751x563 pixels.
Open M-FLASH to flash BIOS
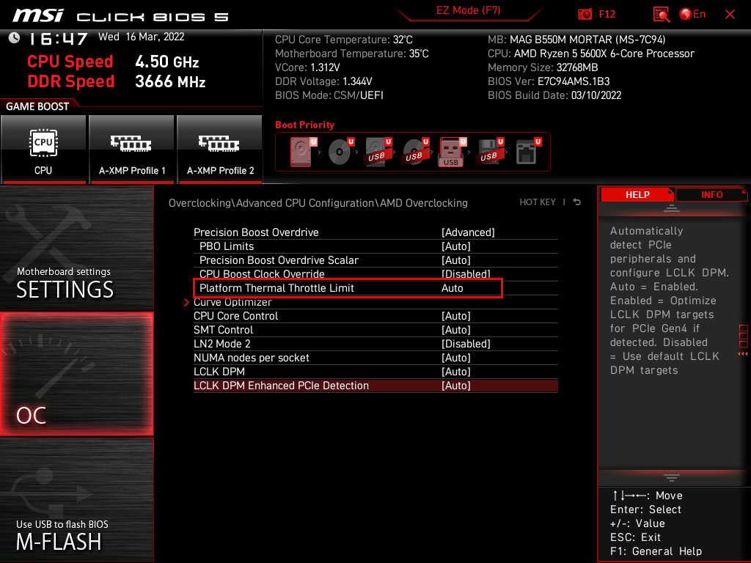pos(76,500)
